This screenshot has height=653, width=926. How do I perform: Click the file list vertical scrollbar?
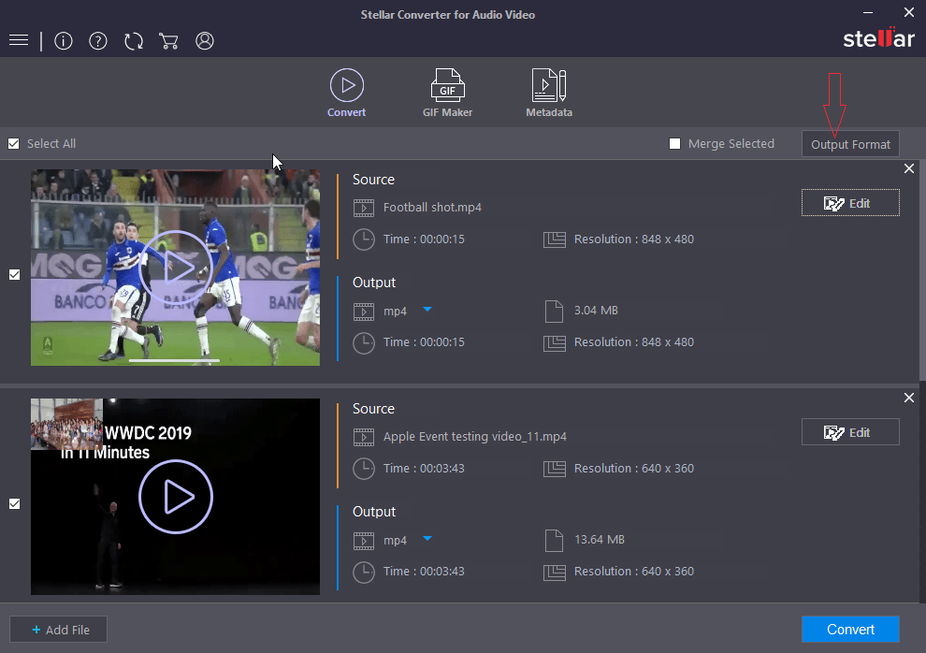[x=922, y=271]
